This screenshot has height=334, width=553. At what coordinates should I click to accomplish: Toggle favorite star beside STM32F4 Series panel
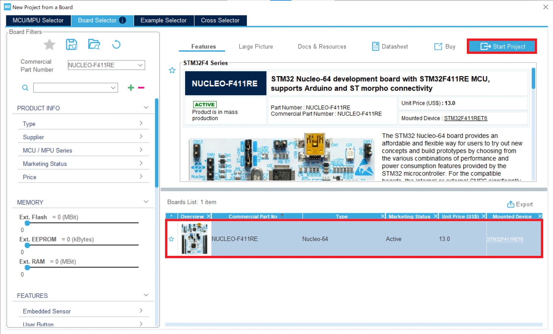172,70
